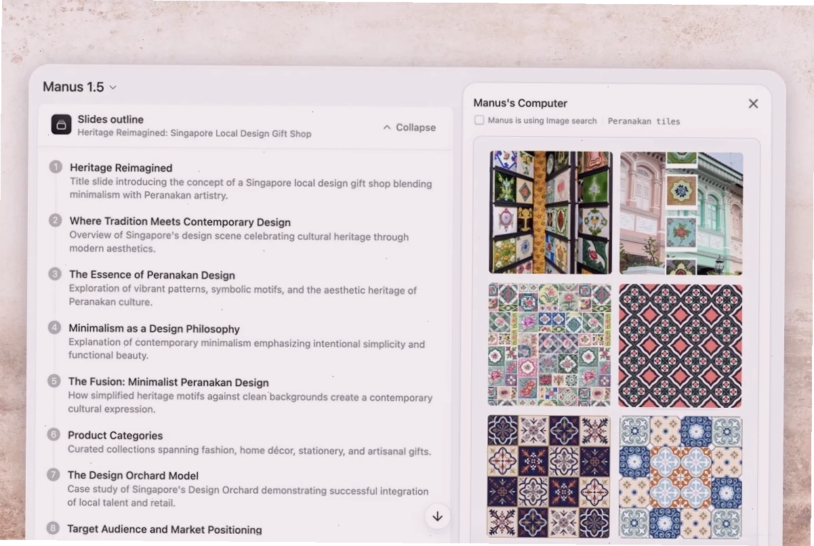Viewport: 814px width, 546px height.
Task: Click the scroll-down arrow button
Action: click(437, 517)
